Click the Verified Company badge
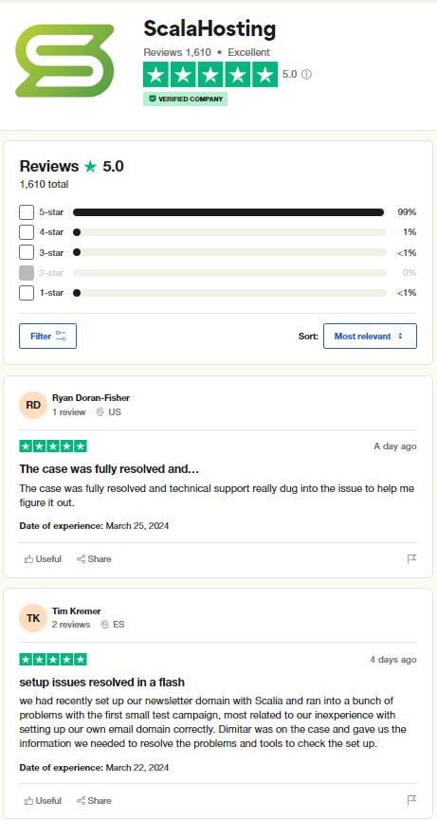 coord(186,99)
